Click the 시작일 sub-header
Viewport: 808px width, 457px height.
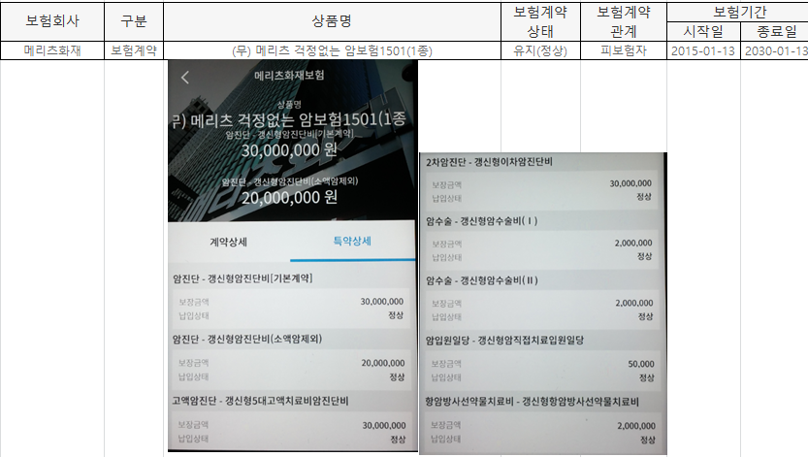point(703,31)
